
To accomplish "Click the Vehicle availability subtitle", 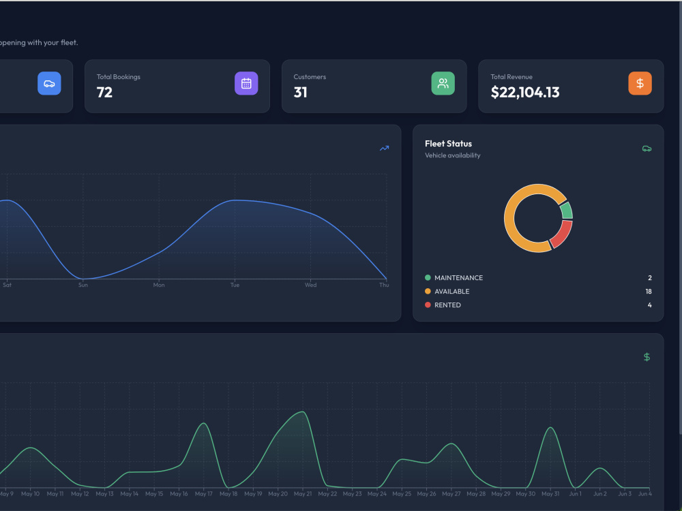I will pos(453,155).
